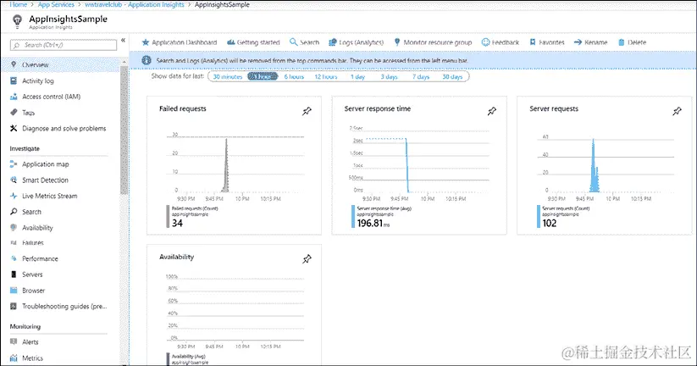
Task: Click the Server response time chart title
Action: (378, 108)
